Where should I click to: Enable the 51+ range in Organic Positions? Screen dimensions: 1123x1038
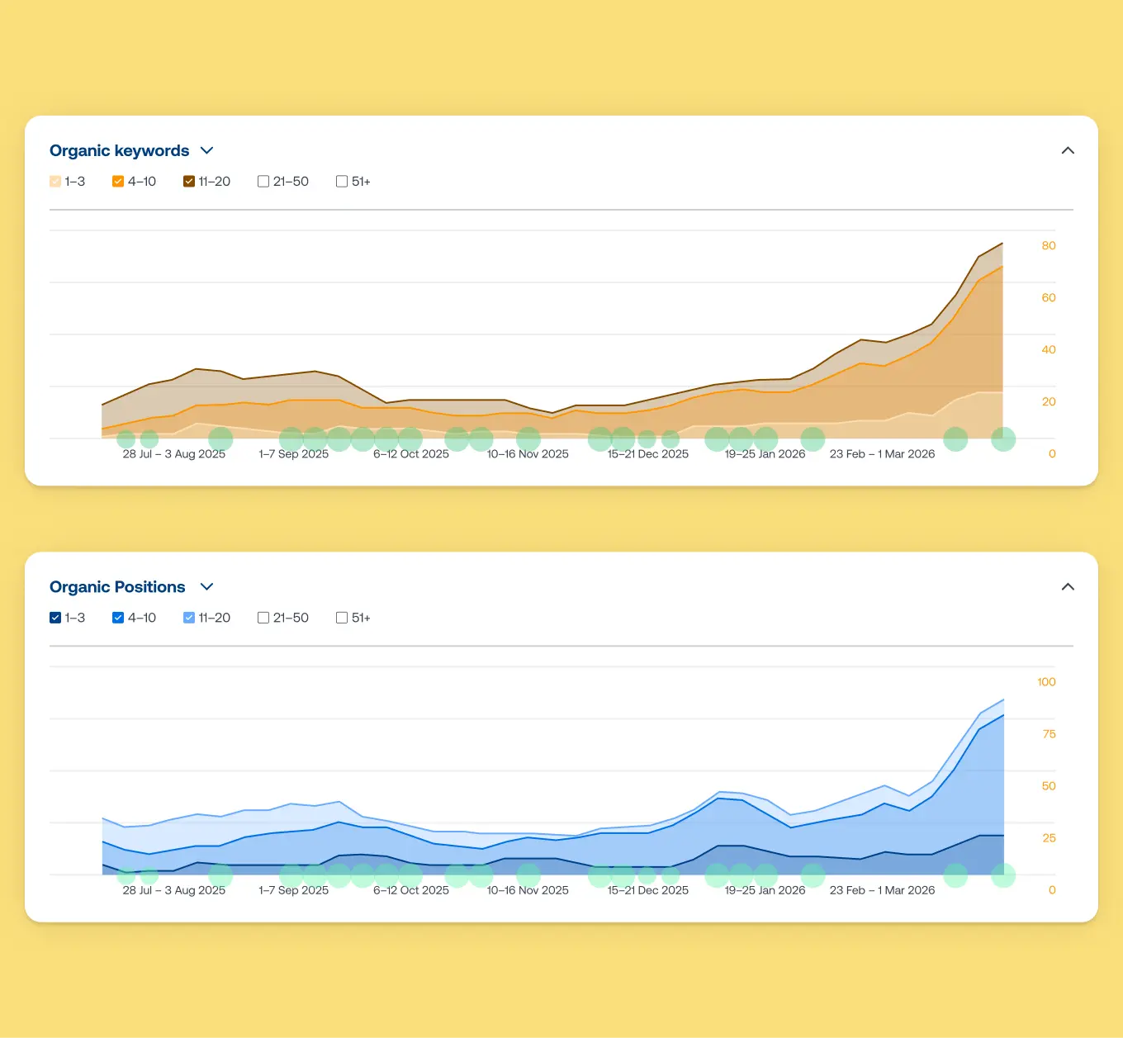341,617
